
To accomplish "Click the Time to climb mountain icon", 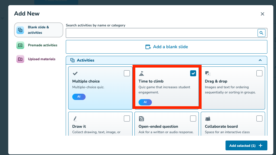I will pos(142,73).
